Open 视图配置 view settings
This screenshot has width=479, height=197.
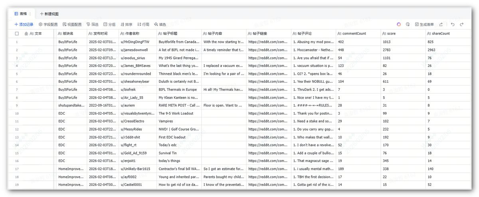pyautogui.click(x=72, y=24)
